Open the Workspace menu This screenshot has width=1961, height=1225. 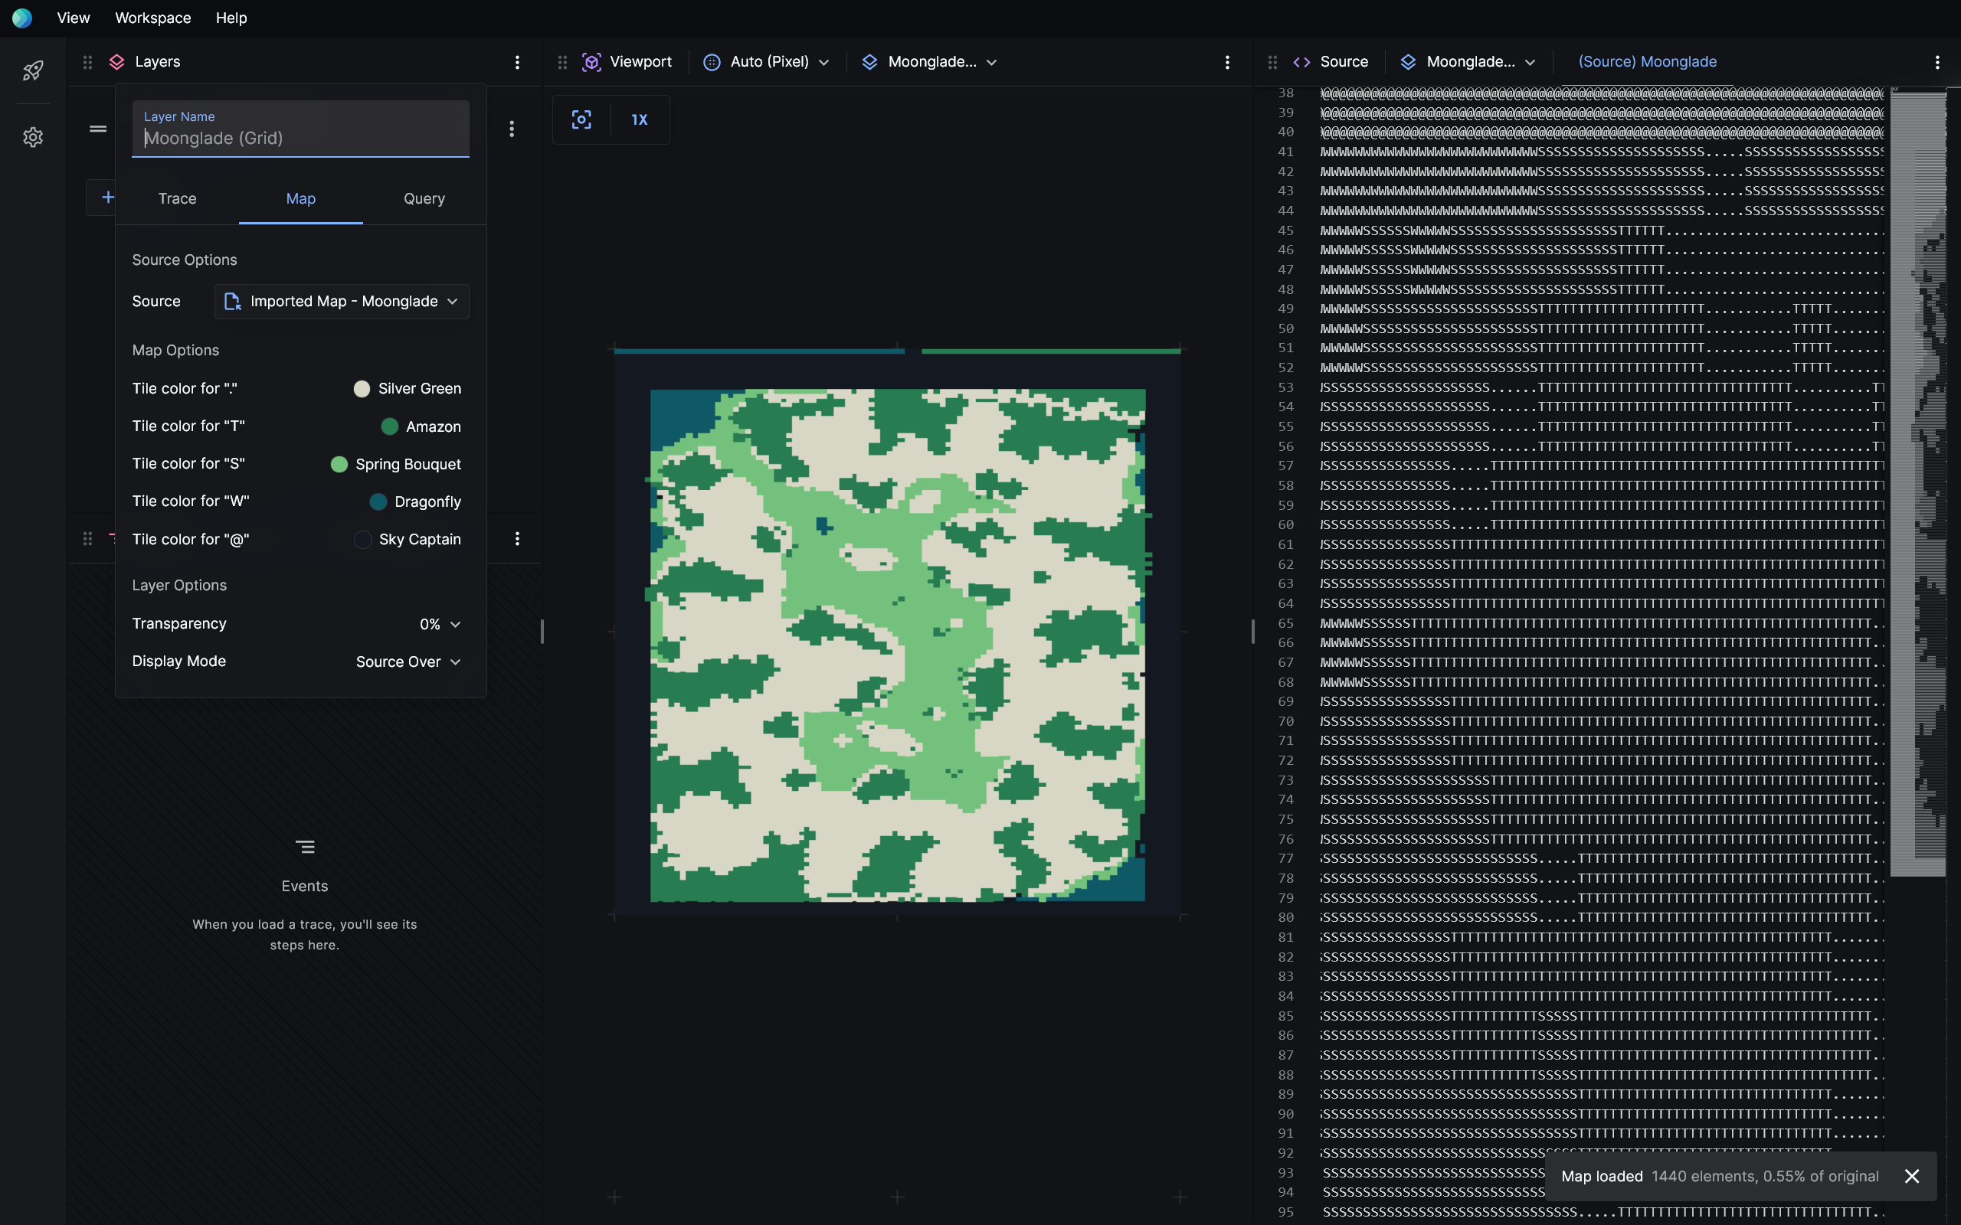[x=153, y=18]
